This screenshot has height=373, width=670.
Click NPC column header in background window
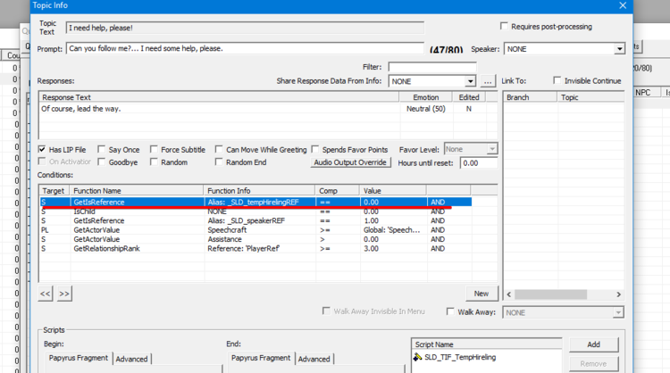pos(647,93)
